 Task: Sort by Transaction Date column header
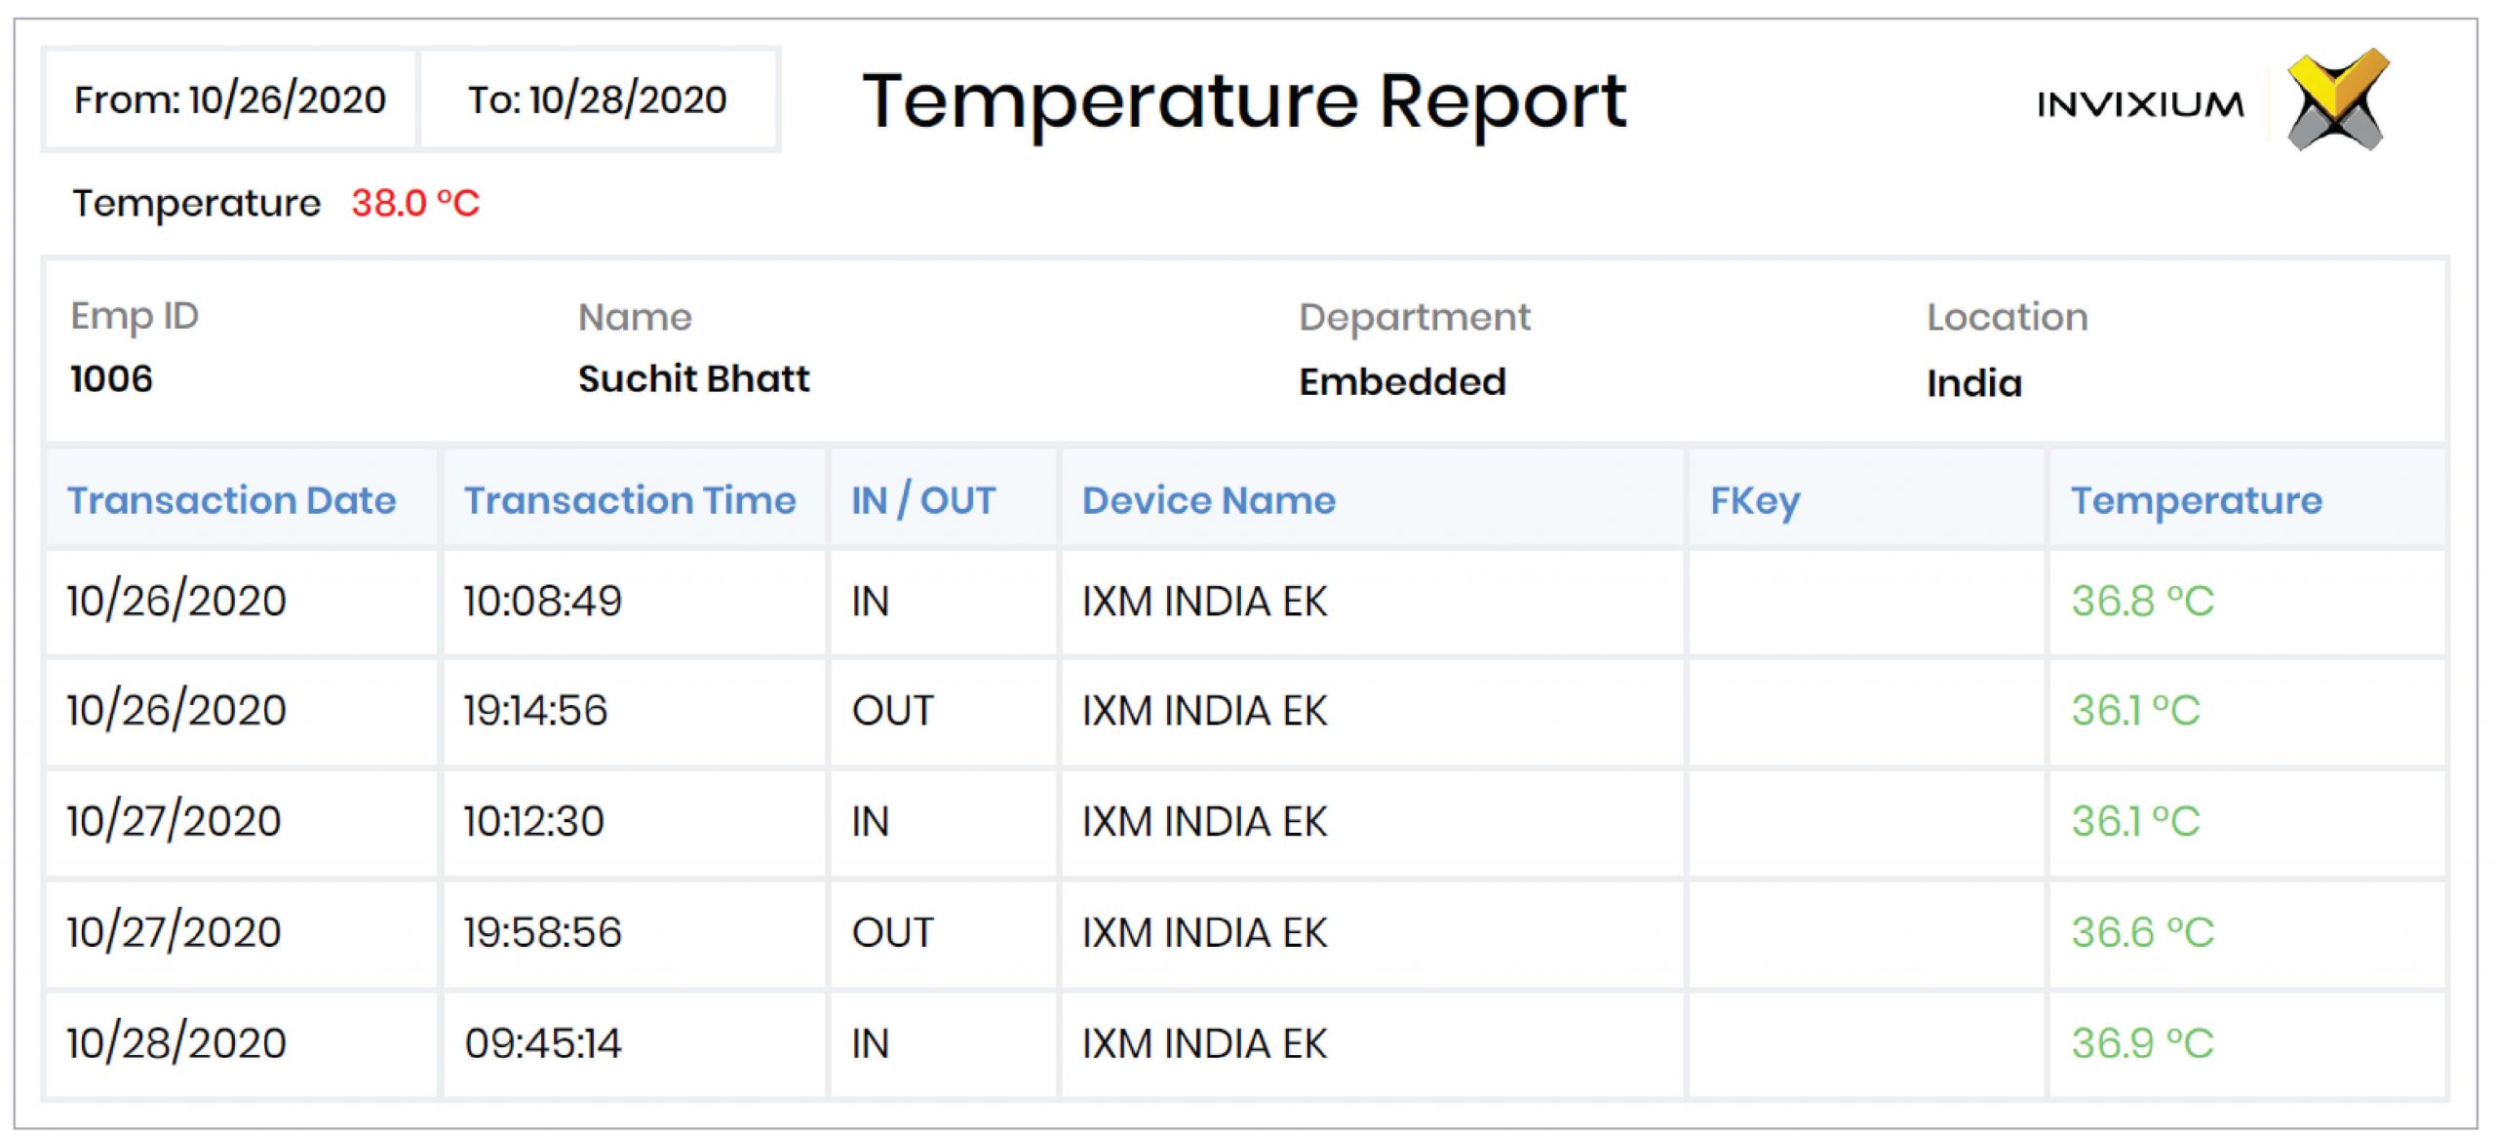coord(232,500)
